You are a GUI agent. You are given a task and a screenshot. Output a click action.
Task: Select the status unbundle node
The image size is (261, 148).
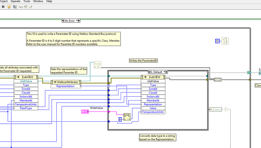point(216,109)
